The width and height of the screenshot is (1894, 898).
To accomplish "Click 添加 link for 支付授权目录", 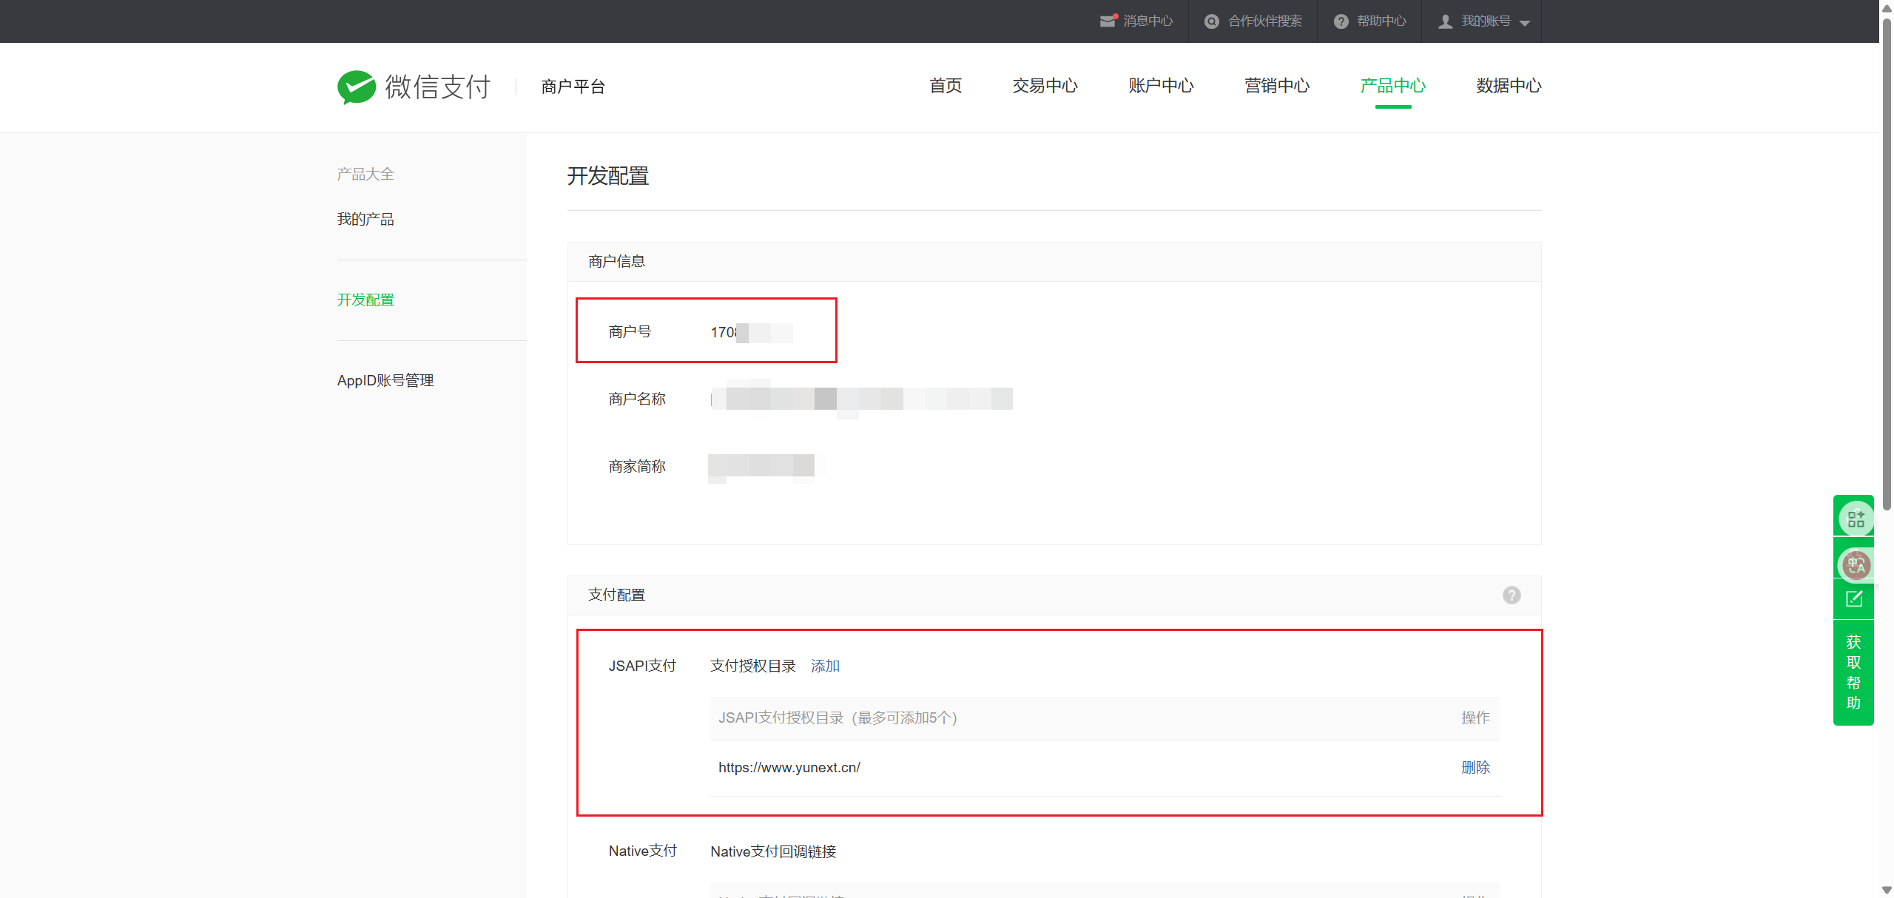I will 825,666.
